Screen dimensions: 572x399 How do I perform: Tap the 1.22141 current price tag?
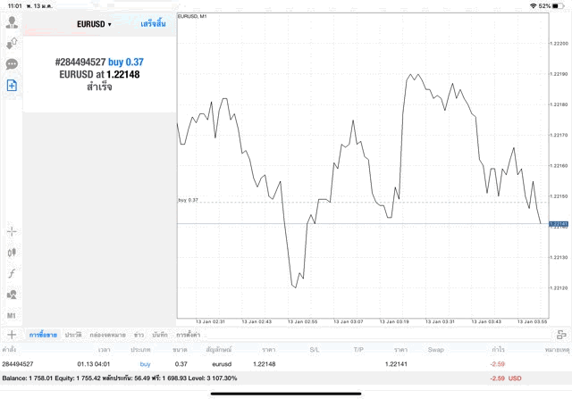559,224
